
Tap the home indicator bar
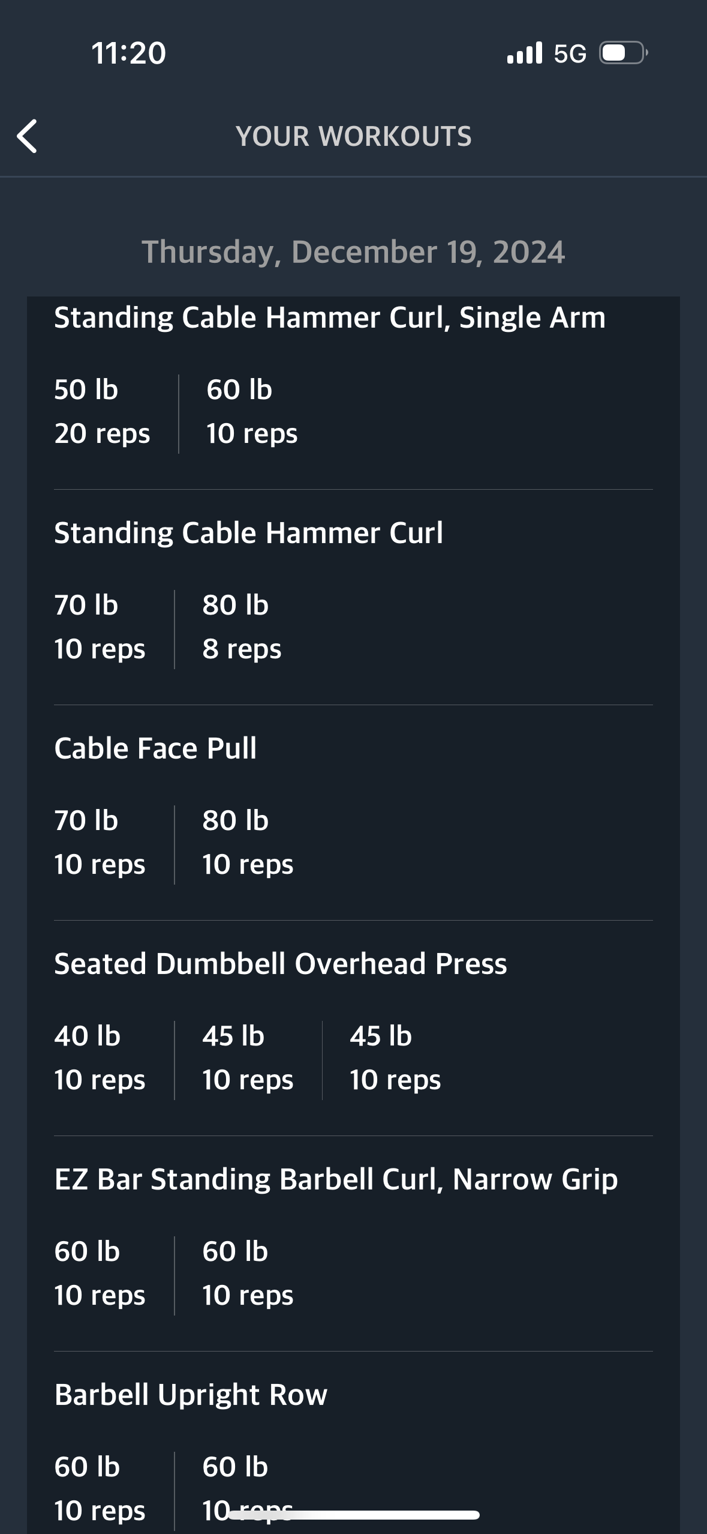coord(354,1515)
